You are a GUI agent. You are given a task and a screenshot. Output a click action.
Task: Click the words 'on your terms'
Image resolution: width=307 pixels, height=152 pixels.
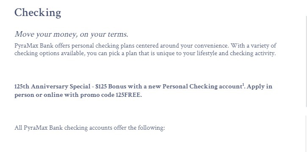[x=104, y=34]
